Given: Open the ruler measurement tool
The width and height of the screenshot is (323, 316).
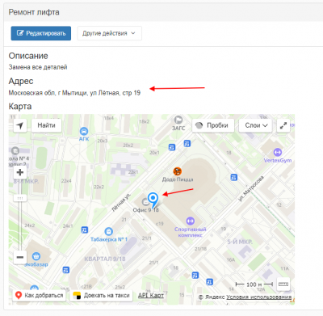Looking at the screenshot, I should point(283,284).
